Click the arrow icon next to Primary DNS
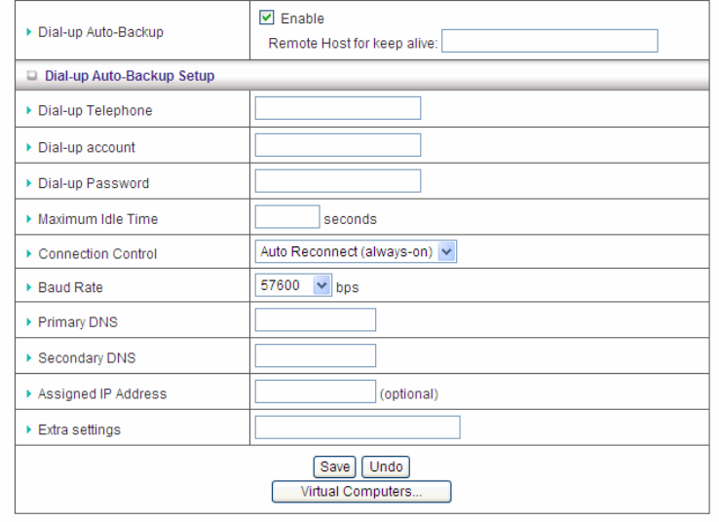The height and width of the screenshot is (522, 719). tap(28, 323)
